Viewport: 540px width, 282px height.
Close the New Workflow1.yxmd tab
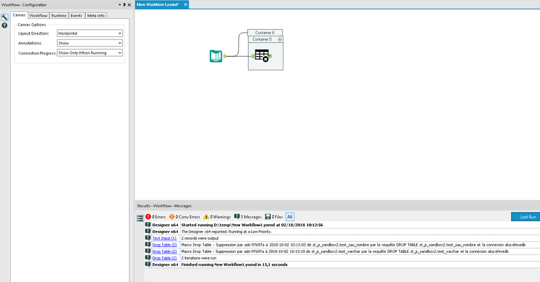(185, 4)
